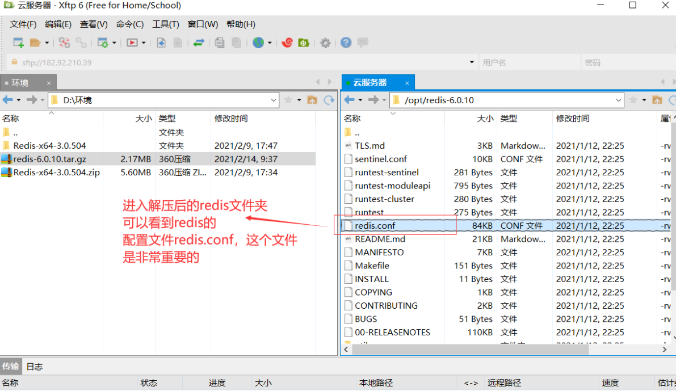Select the Makefile in remote pane
This screenshot has width=676, height=391.
point(506,266)
